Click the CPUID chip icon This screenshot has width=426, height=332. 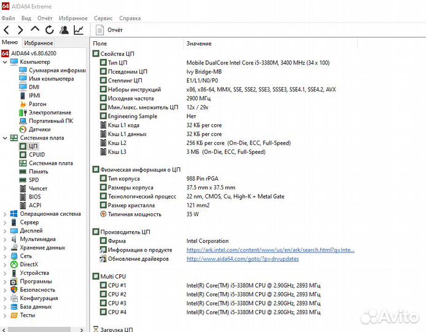23,154
